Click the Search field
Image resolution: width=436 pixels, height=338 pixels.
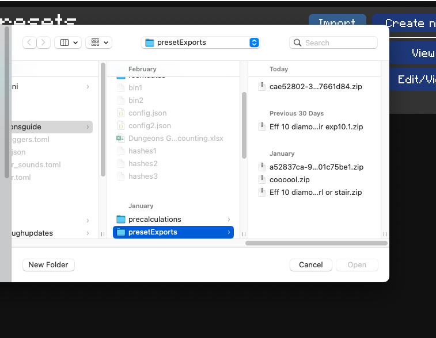334,43
